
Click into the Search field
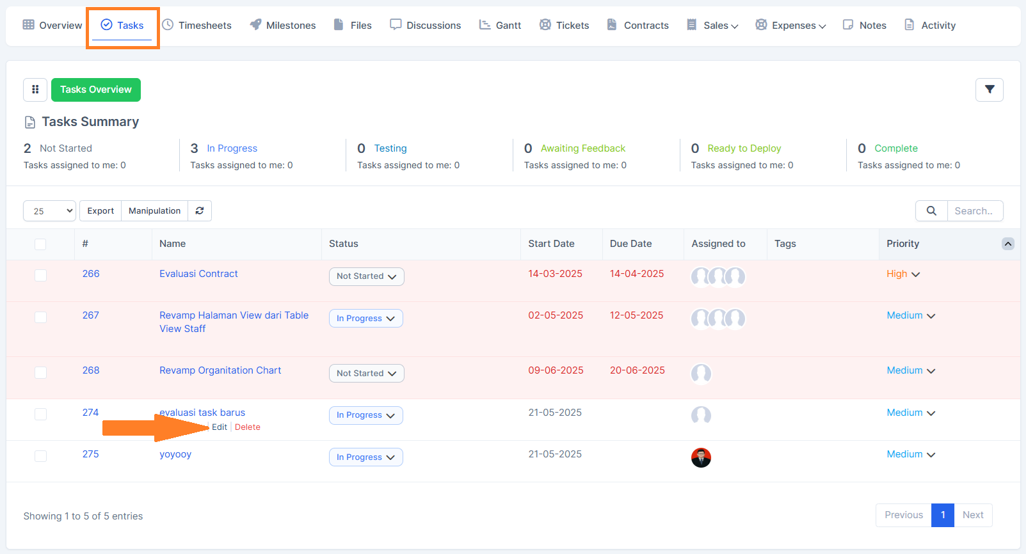974,210
